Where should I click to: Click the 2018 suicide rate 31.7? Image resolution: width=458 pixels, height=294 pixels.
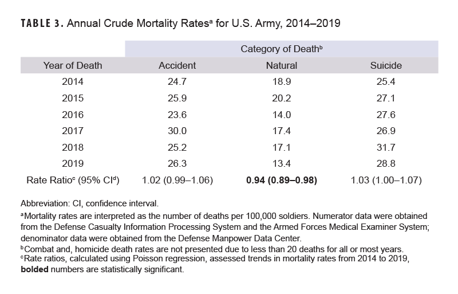[x=386, y=148]
